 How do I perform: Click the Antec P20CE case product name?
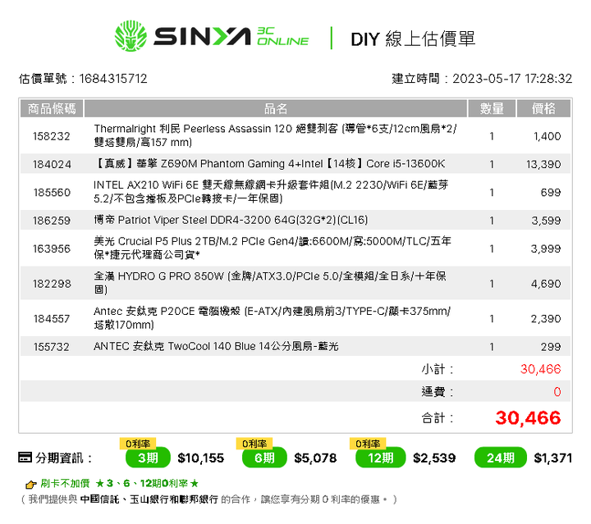[272, 317]
